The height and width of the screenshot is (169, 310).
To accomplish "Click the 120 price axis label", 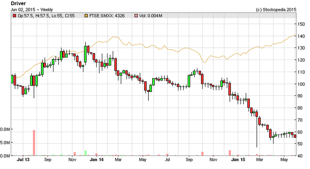I will [301, 60].
